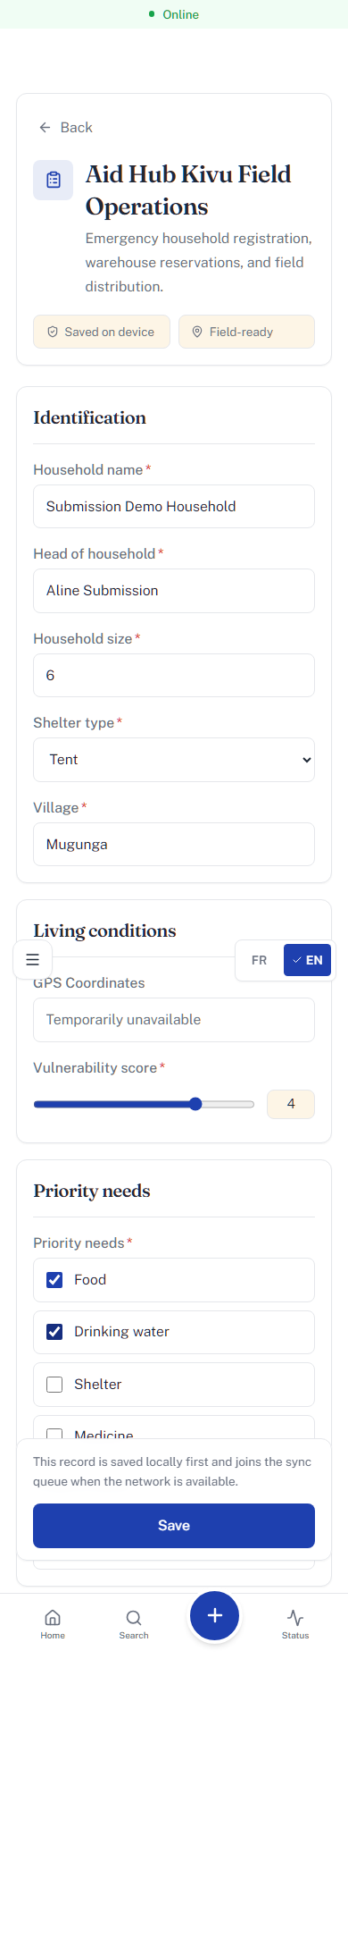Click the shield icon in Saved on device
348x1954 pixels.
53,332
